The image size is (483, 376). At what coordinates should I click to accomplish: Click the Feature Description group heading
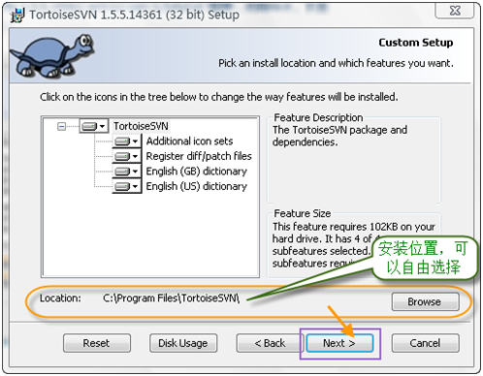318,117
